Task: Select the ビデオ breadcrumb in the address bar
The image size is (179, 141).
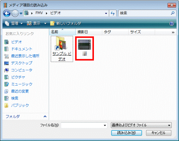Action: tap(55, 13)
